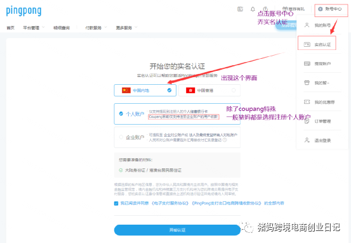This screenshot has width=351, height=243.
Task: Click the heading 开始您的实名认证
Action: click(x=177, y=66)
